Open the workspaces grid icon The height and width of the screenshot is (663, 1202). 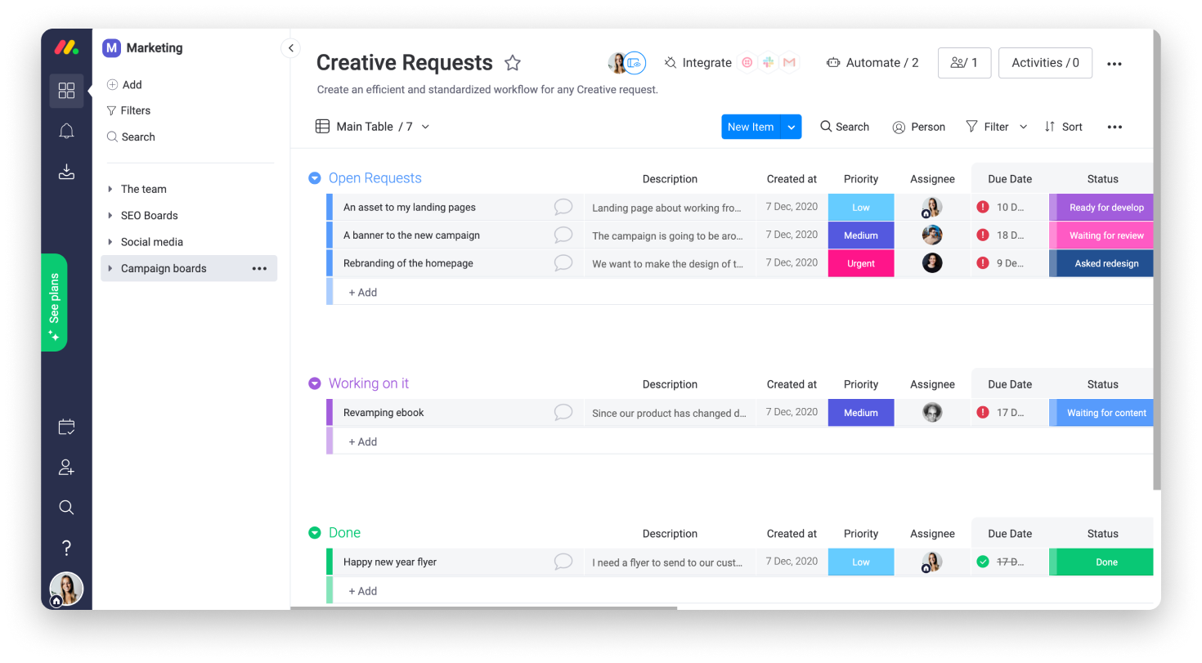click(66, 91)
